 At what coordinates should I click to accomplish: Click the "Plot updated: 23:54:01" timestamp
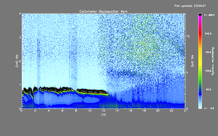click(x=190, y=6)
